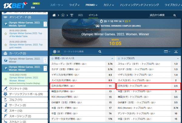The height and width of the screenshot is (123, 182).
Task: Favorite Top of the Medal Table event
Action: click(5, 34)
